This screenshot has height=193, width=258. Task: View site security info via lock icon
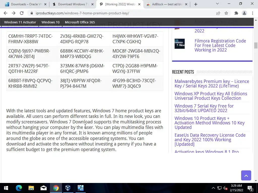(x=32, y=13)
